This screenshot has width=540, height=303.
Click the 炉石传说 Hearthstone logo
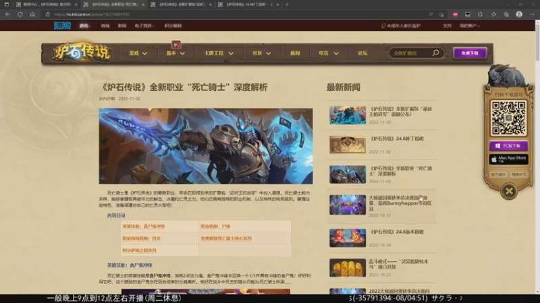pos(81,53)
